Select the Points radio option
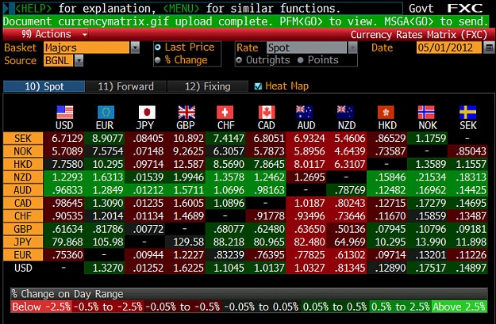 pyautogui.click(x=301, y=60)
